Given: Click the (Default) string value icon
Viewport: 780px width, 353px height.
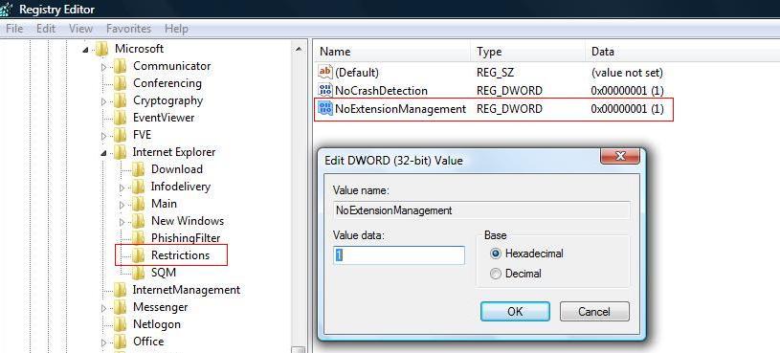Looking at the screenshot, I should tap(324, 72).
